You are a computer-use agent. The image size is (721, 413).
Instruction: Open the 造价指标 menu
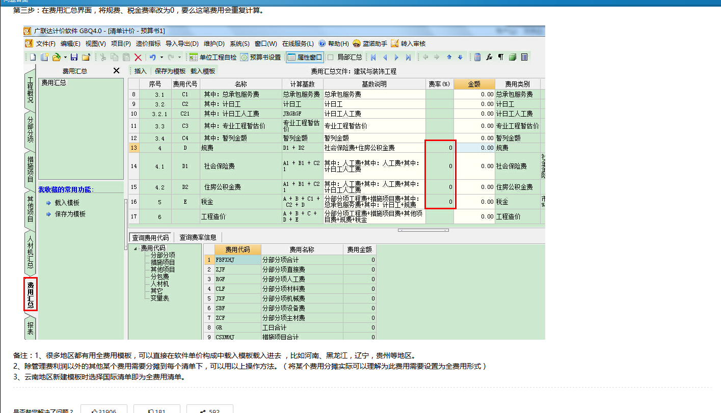(148, 44)
